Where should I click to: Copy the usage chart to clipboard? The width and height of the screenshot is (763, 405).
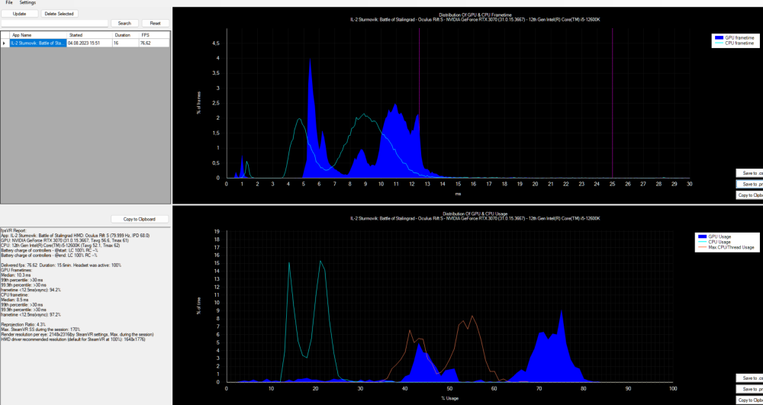749,400
